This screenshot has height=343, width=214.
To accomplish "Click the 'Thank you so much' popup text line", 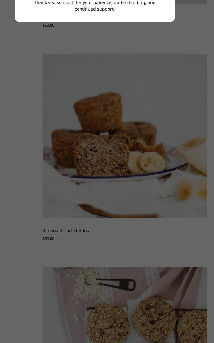I will (x=95, y=2).
